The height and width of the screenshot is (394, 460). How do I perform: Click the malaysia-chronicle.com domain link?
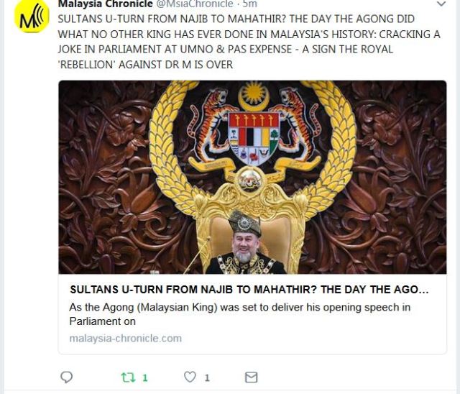tap(125, 338)
